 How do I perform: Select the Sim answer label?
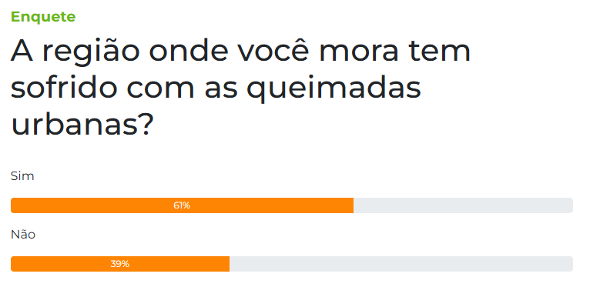22,175
